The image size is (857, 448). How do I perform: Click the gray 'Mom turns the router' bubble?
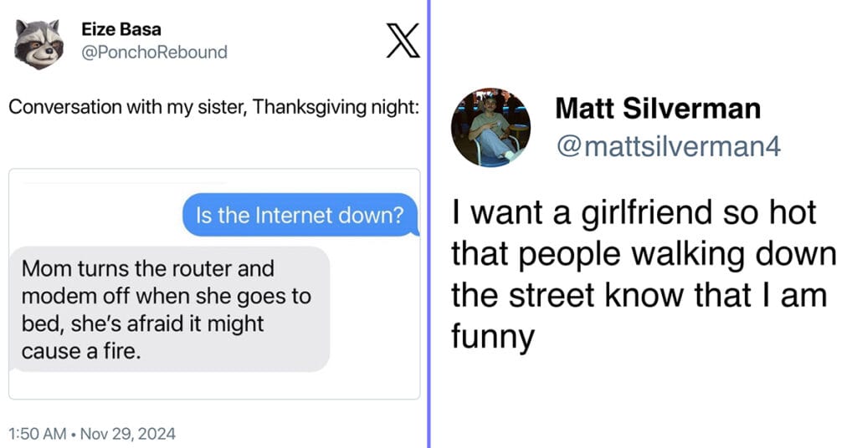coord(169,309)
